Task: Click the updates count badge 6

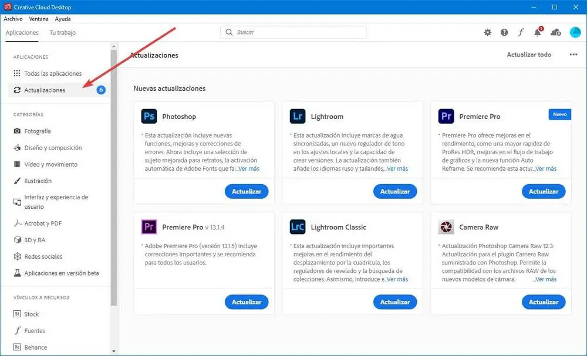Action: point(101,90)
